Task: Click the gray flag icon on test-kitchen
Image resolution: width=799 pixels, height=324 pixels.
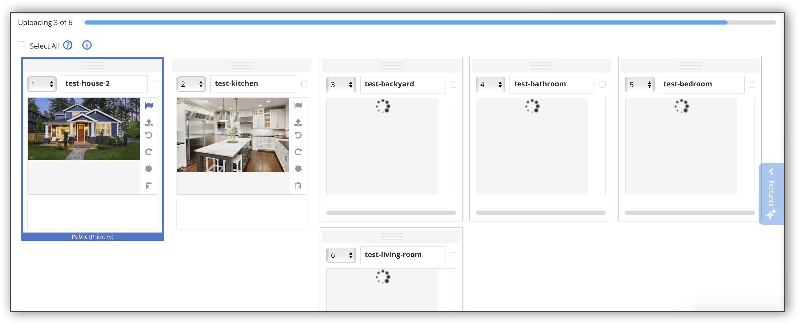Action: 298,106
